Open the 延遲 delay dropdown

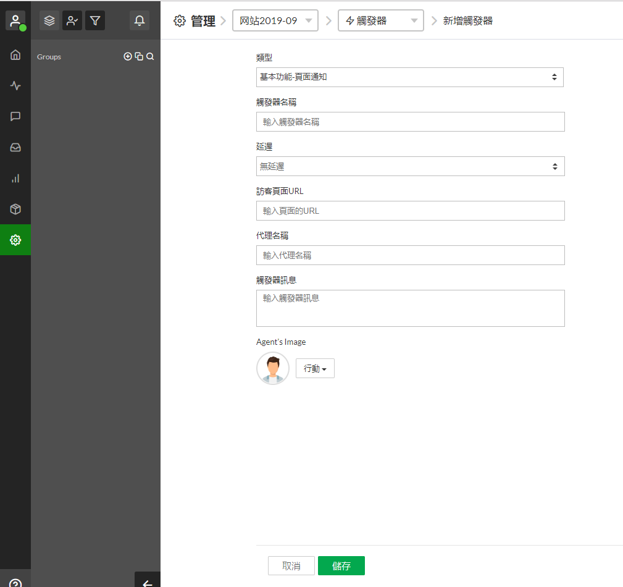tap(410, 166)
